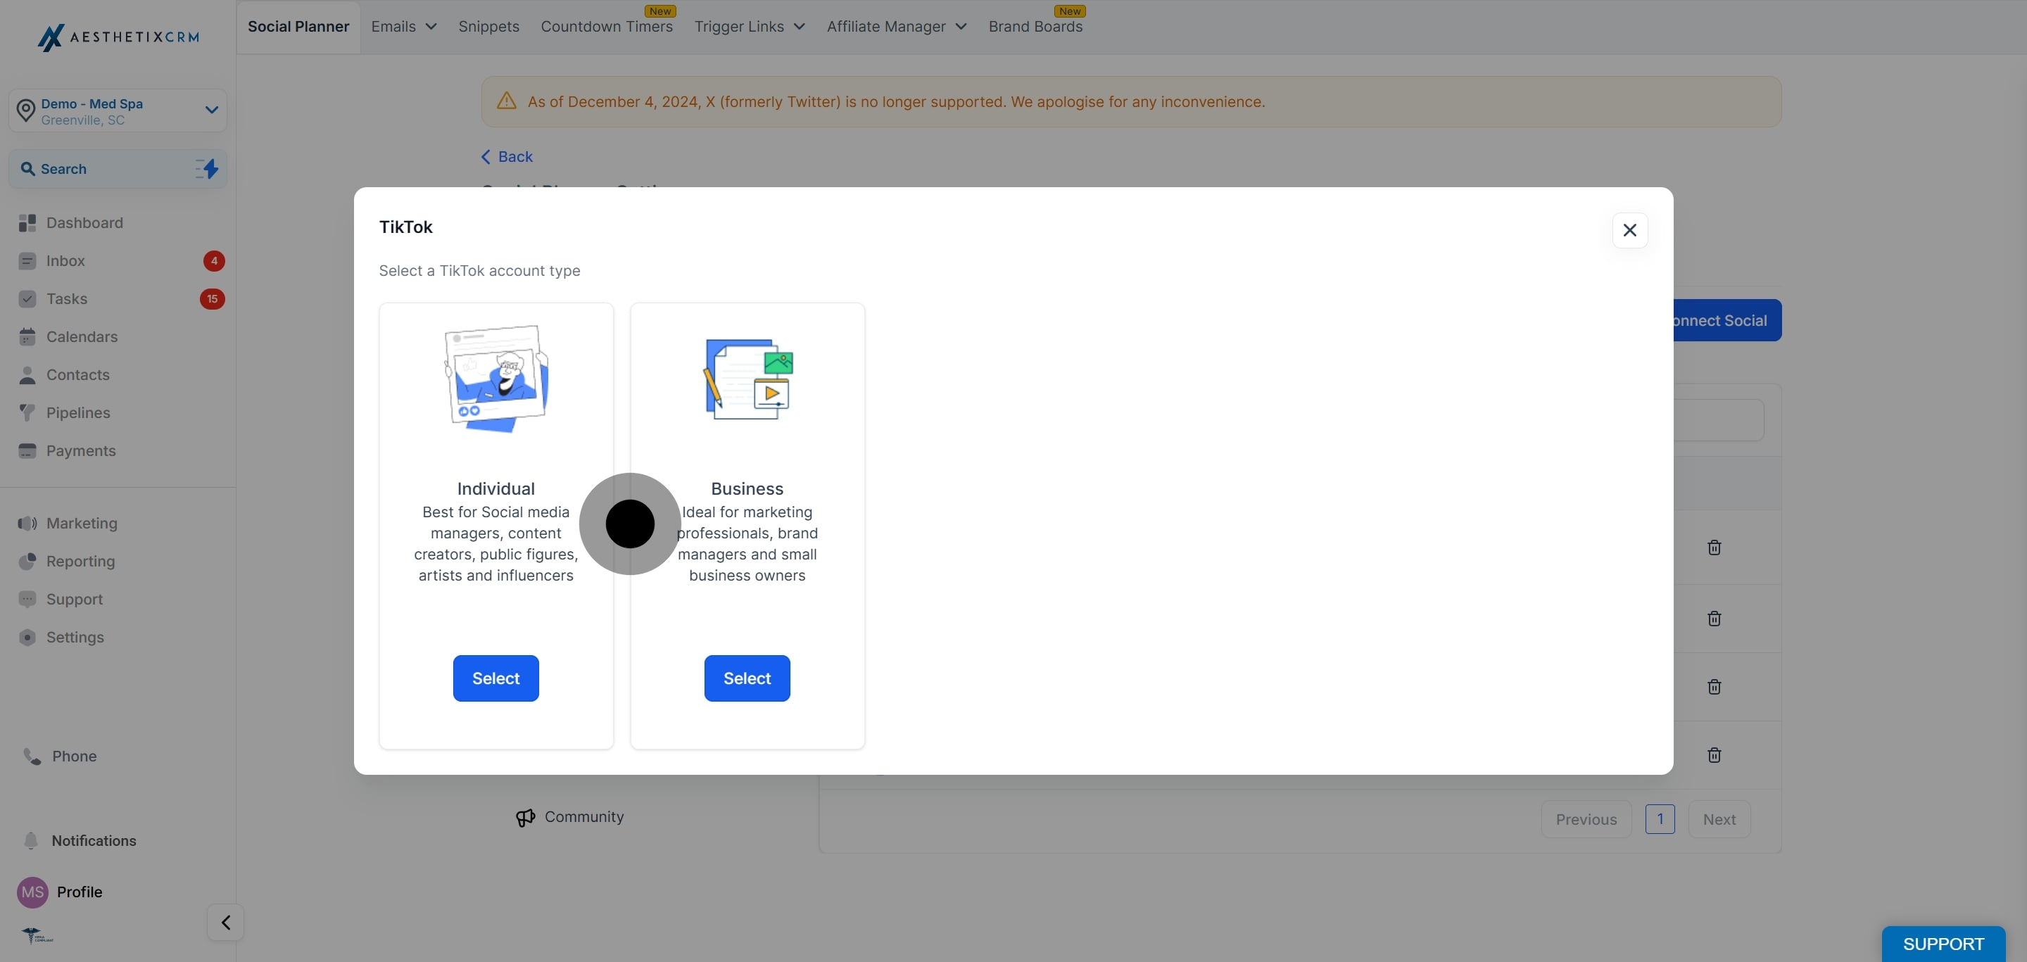Open the Snippets tab
The image size is (2027, 962).
pyautogui.click(x=488, y=27)
